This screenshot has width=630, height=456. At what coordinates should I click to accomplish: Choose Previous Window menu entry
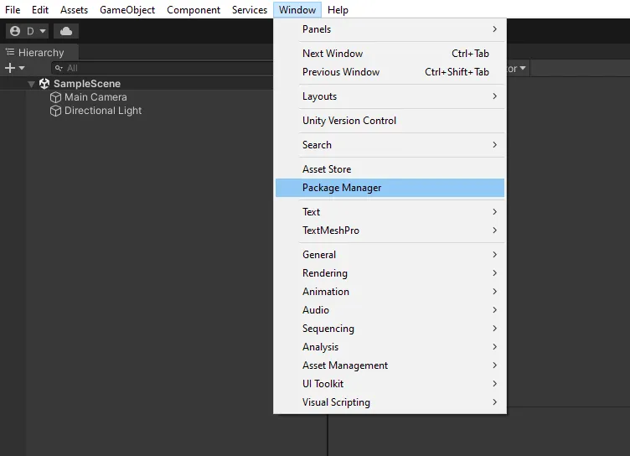pos(390,72)
